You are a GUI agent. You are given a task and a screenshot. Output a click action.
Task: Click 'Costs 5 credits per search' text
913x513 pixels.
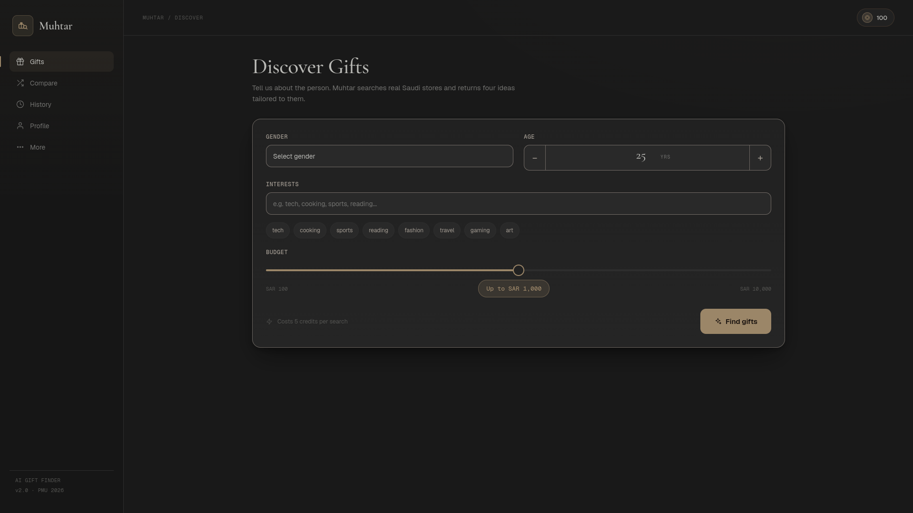(x=313, y=322)
